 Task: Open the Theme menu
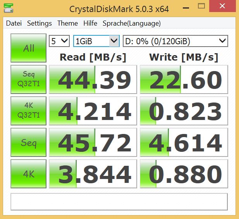pyautogui.click(x=67, y=23)
